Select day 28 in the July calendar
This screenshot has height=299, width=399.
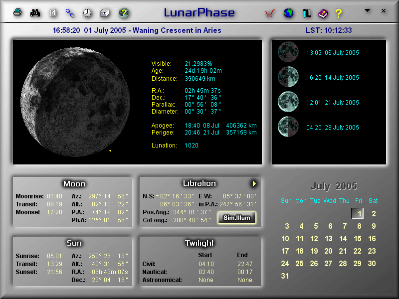coord(343,264)
